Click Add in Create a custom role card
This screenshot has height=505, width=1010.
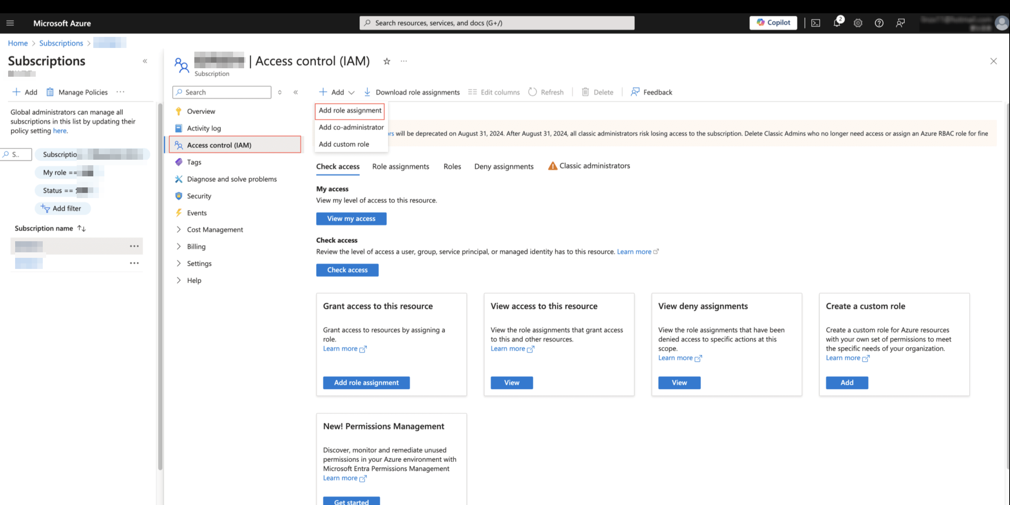pyautogui.click(x=847, y=383)
